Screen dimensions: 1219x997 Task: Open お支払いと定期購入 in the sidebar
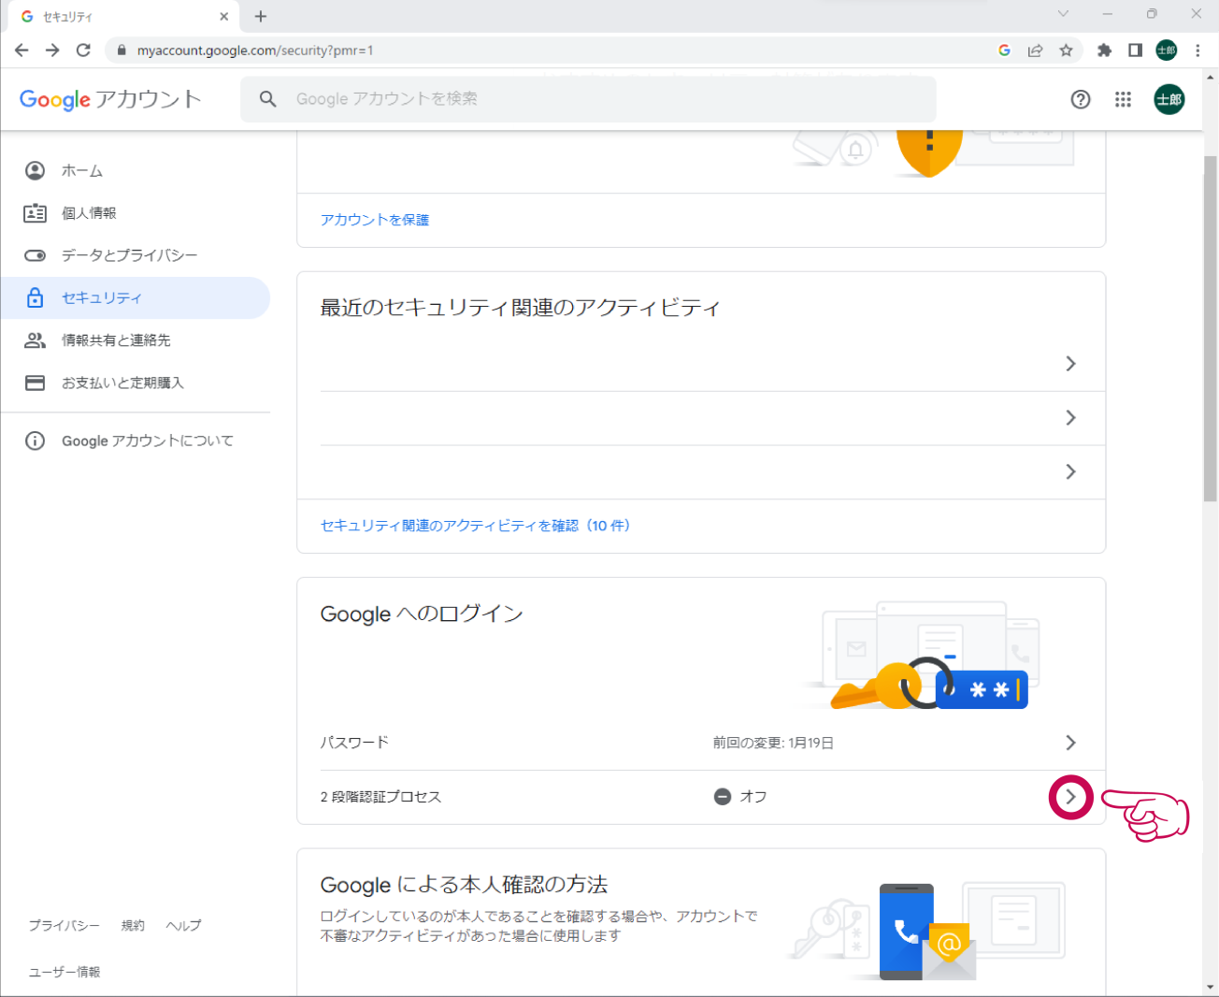(136, 383)
